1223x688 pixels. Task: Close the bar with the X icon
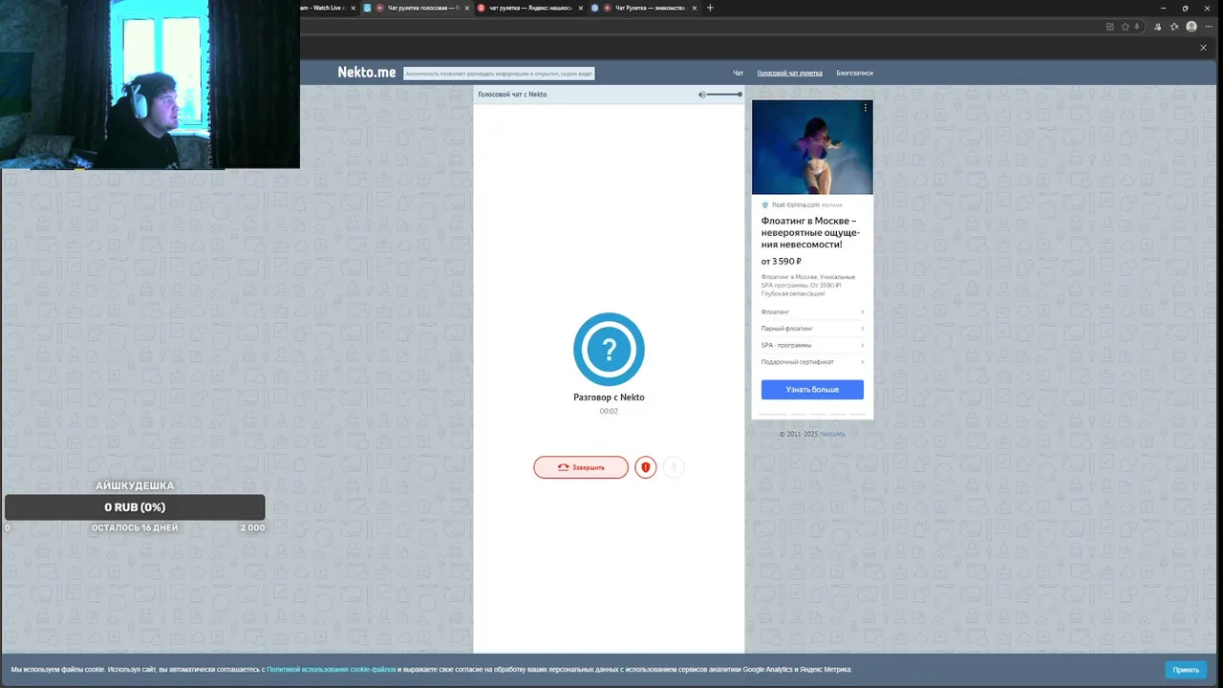pyautogui.click(x=1203, y=48)
